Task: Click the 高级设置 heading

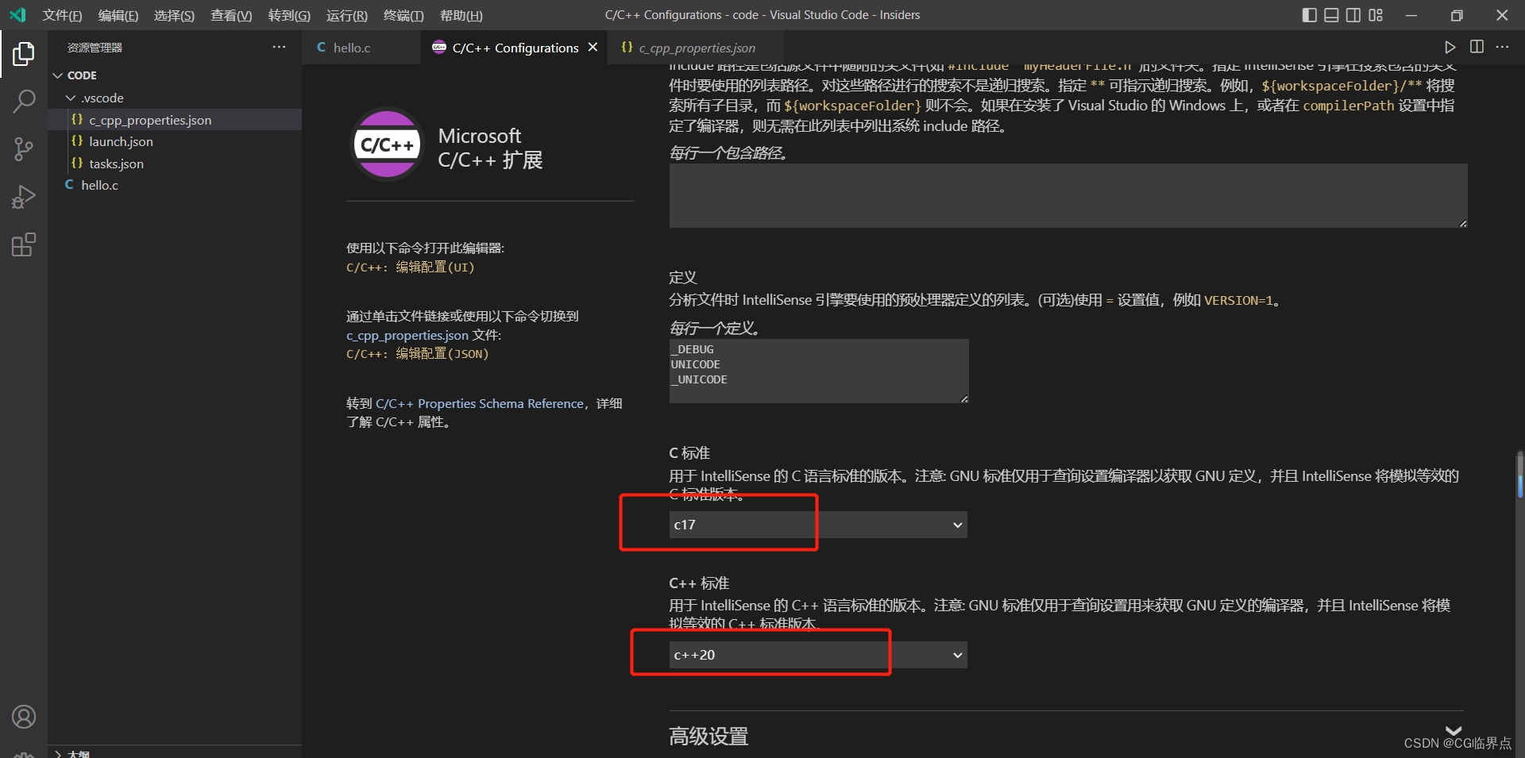Action: pos(708,737)
